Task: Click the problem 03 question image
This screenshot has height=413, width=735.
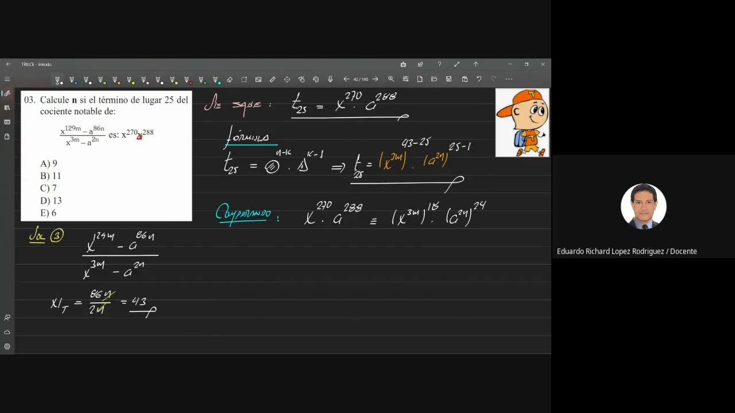Action: pos(106,155)
